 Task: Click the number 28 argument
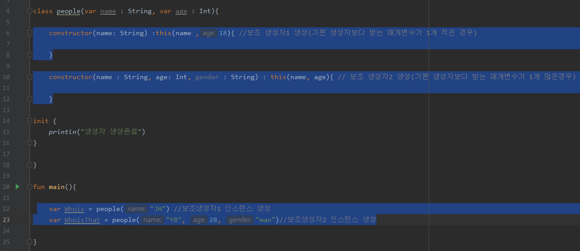214,220
